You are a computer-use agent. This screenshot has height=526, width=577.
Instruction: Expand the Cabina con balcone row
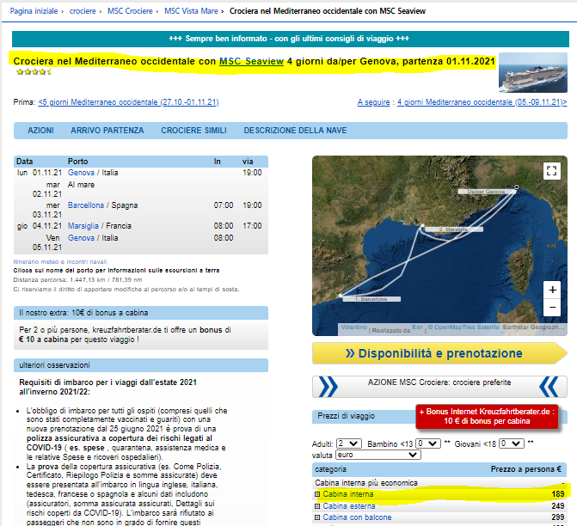click(317, 517)
